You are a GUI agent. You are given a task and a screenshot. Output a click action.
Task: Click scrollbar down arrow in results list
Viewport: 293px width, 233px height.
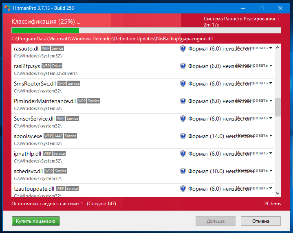[278, 193]
